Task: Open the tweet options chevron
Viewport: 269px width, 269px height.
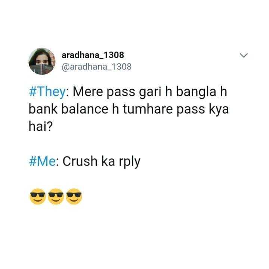Action: point(244,55)
